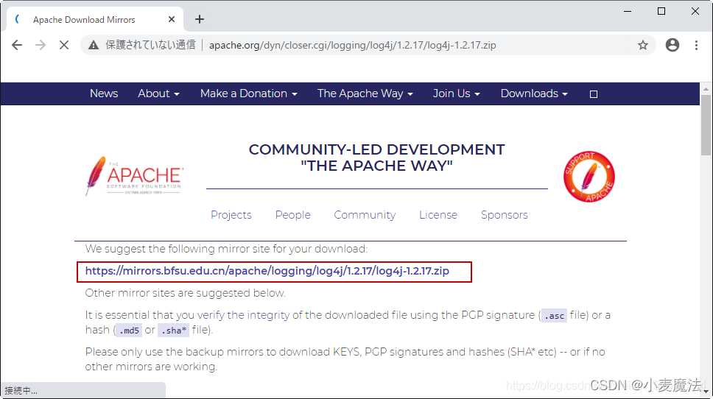713x399 pixels.
Task: Expand the Downloads dropdown
Action: pyautogui.click(x=534, y=93)
